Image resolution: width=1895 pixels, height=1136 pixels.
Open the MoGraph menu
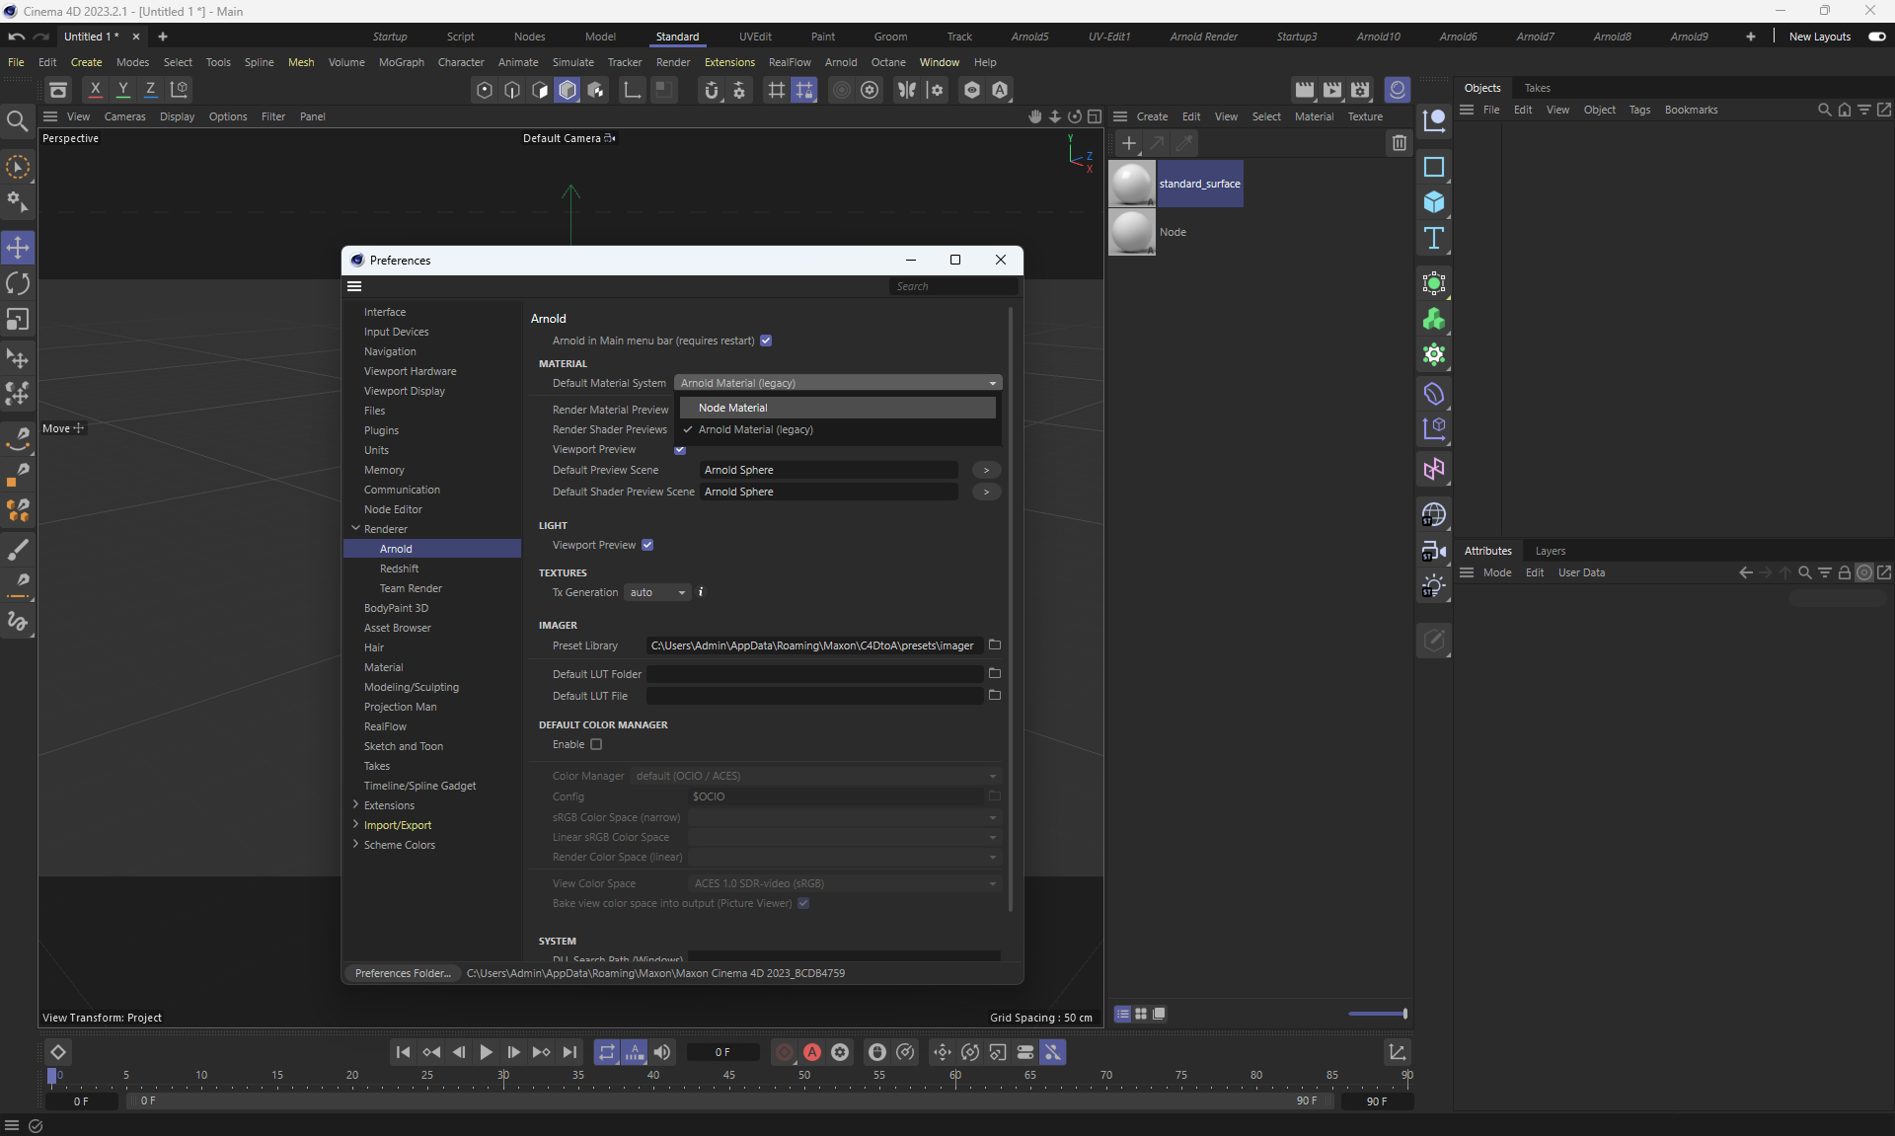point(401,62)
